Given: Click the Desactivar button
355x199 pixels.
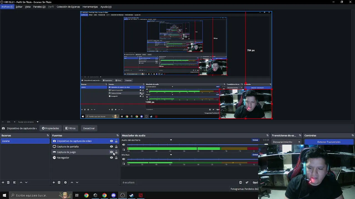Looking at the screenshot, I should tap(89, 128).
